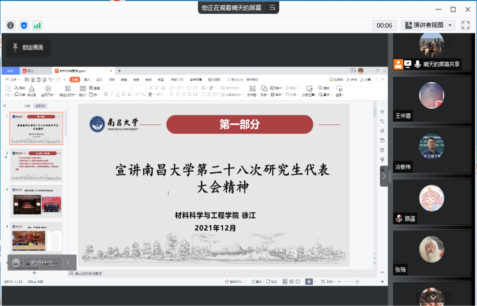
Task: Select slide 4 thumbnail
Action: tap(36, 238)
